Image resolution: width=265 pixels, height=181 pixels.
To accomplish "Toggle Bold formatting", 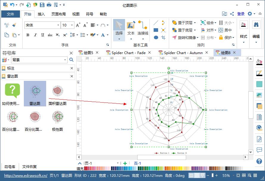I will point(28,35).
